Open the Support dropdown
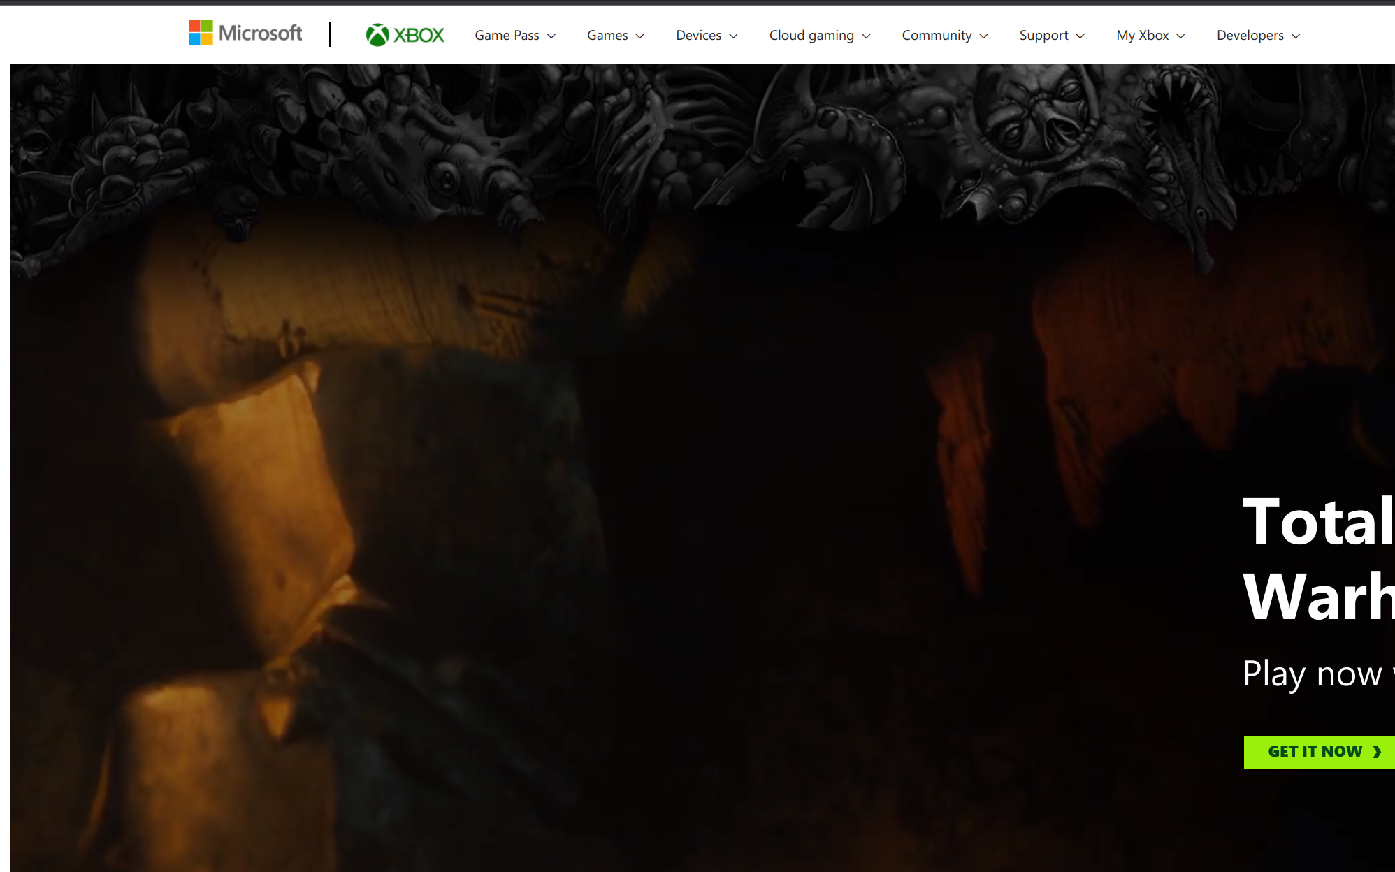 [x=1052, y=35]
